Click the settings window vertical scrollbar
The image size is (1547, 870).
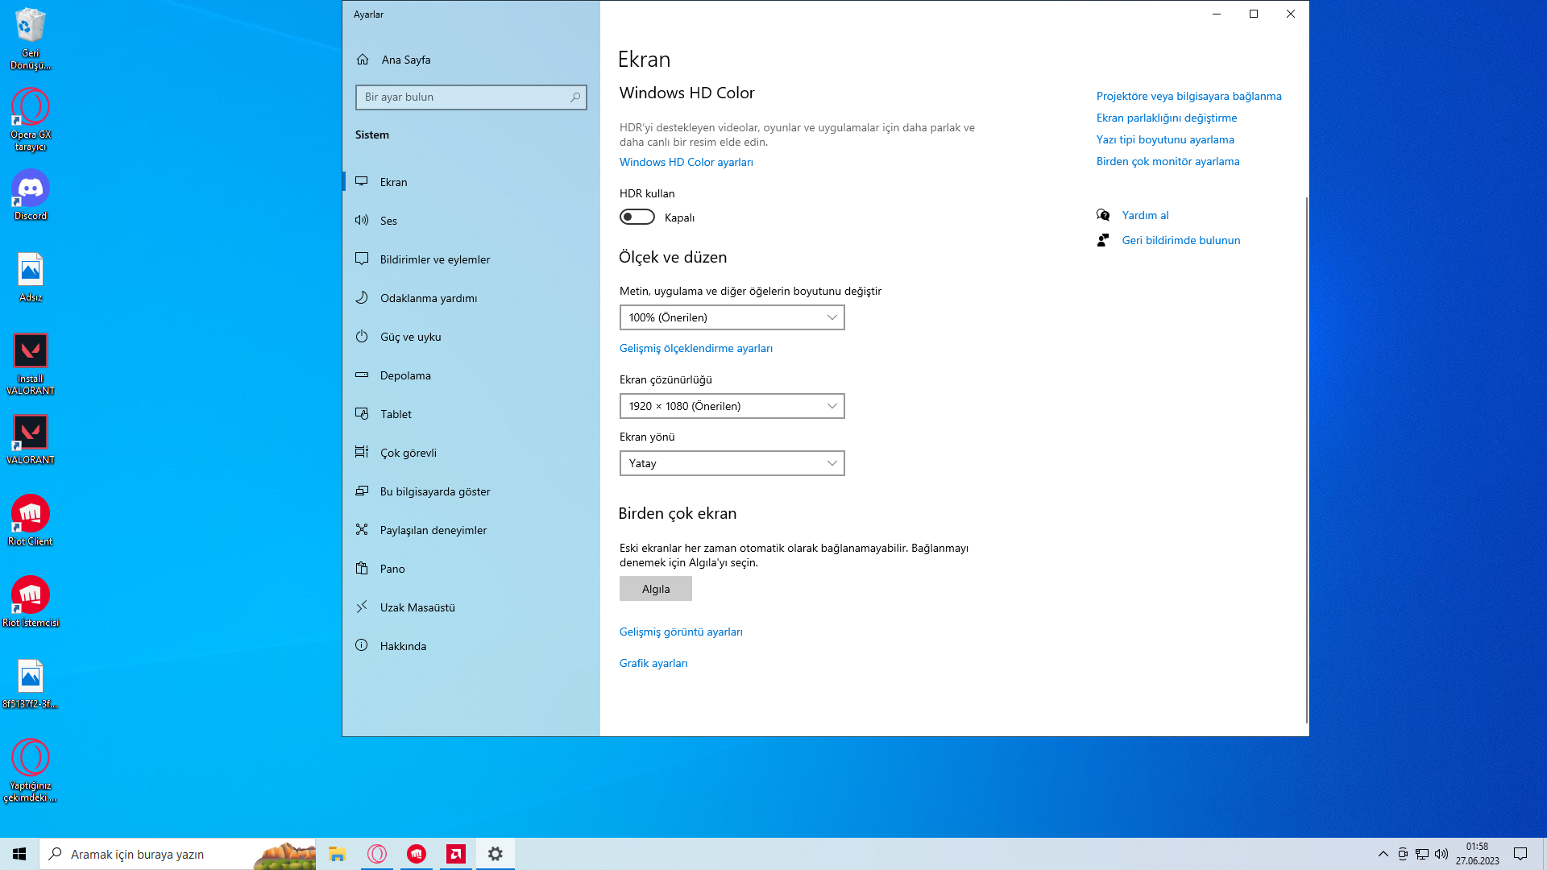tap(1306, 459)
